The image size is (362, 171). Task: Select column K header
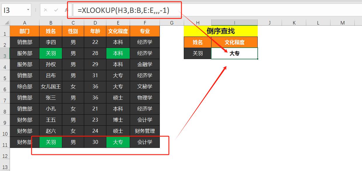[294, 23]
